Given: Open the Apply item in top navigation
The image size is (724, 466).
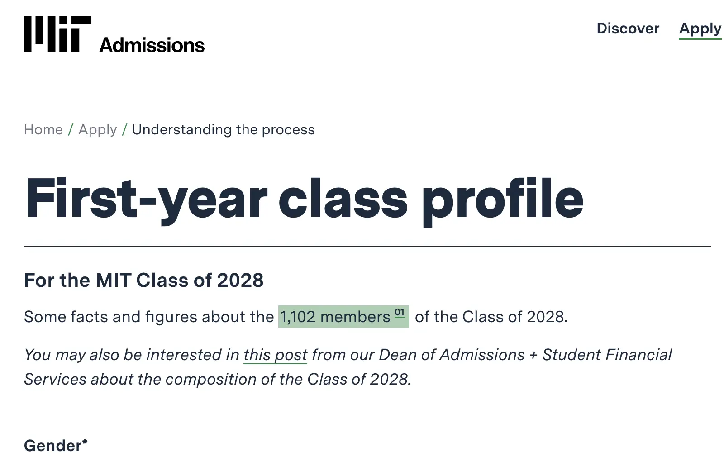Looking at the screenshot, I should click(x=700, y=29).
